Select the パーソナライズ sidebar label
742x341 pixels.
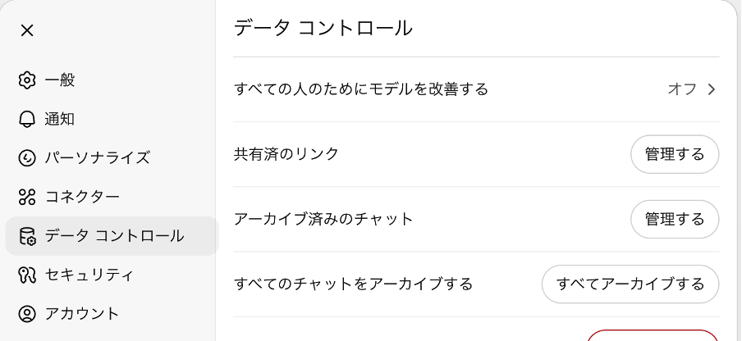97,157
